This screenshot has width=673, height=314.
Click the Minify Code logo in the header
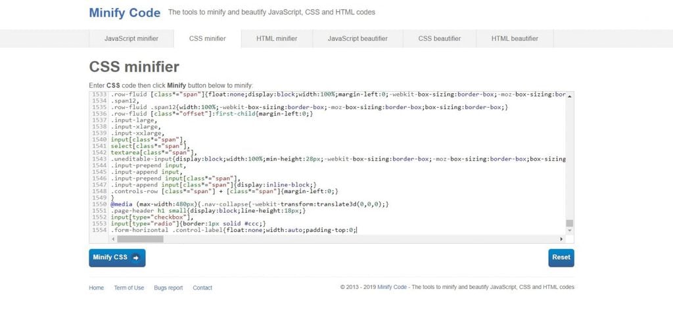(124, 12)
